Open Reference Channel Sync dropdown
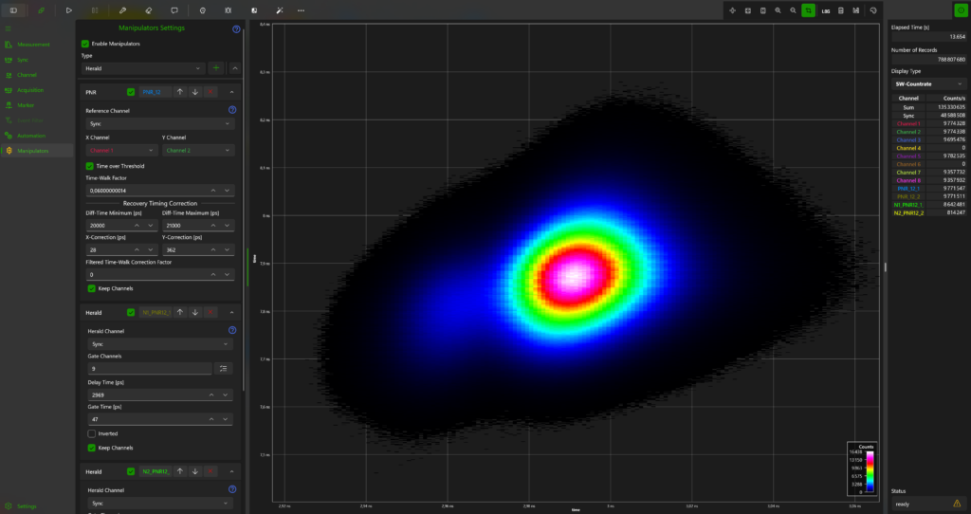The height and width of the screenshot is (514, 971). tap(159, 124)
